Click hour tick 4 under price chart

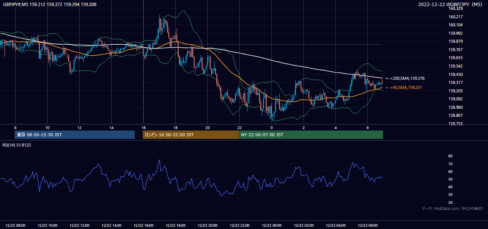tap(336, 127)
